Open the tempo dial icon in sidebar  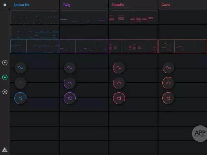5,63
